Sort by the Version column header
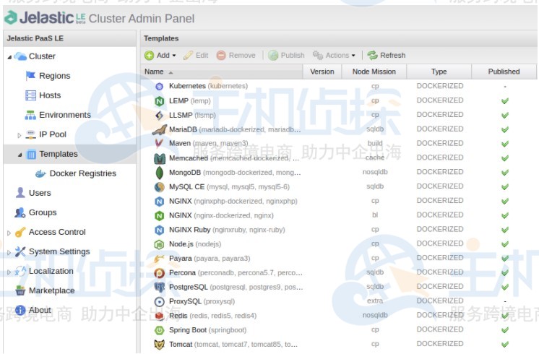Image resolution: width=539 pixels, height=354 pixels. coord(322,72)
